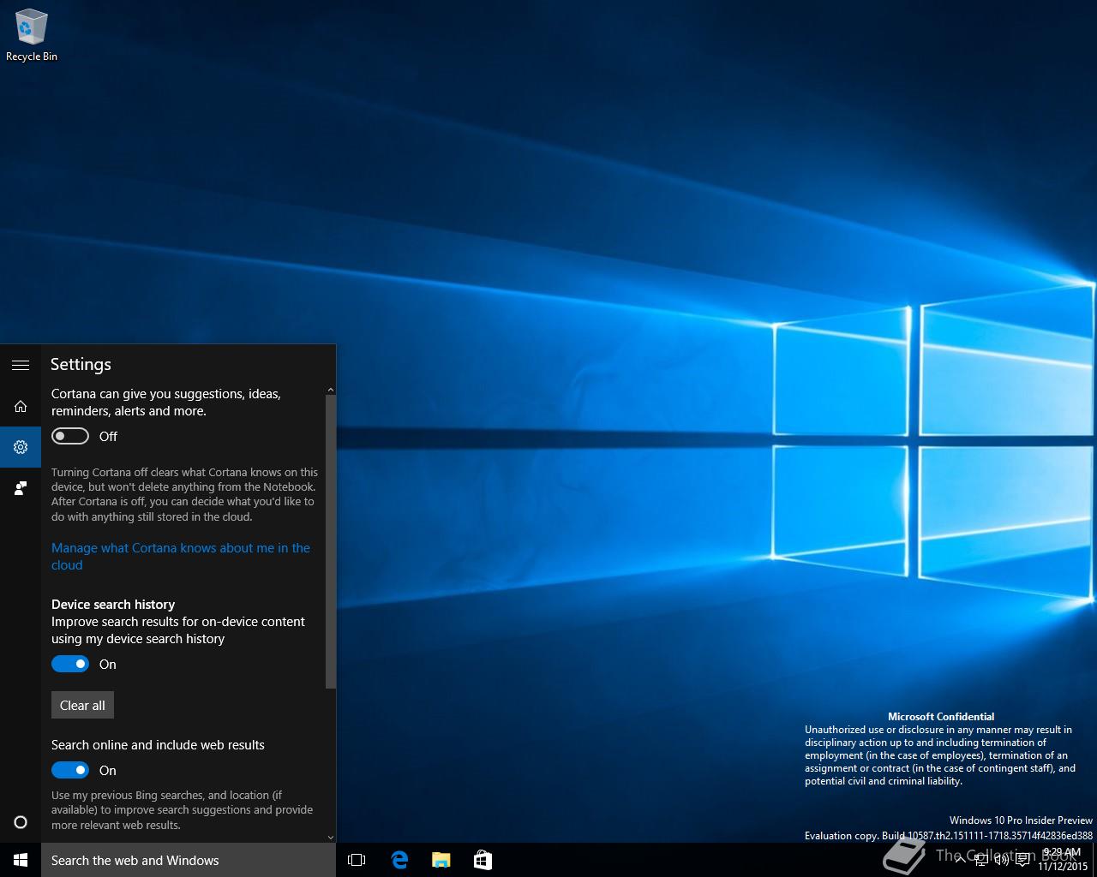Click the Cortana circle icon at sidebar bottom

coord(21,822)
